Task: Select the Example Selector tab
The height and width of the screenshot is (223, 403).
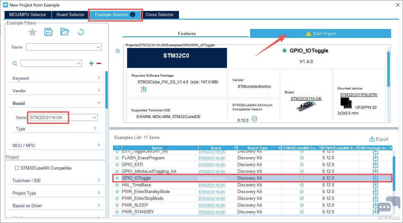Action: coord(115,14)
